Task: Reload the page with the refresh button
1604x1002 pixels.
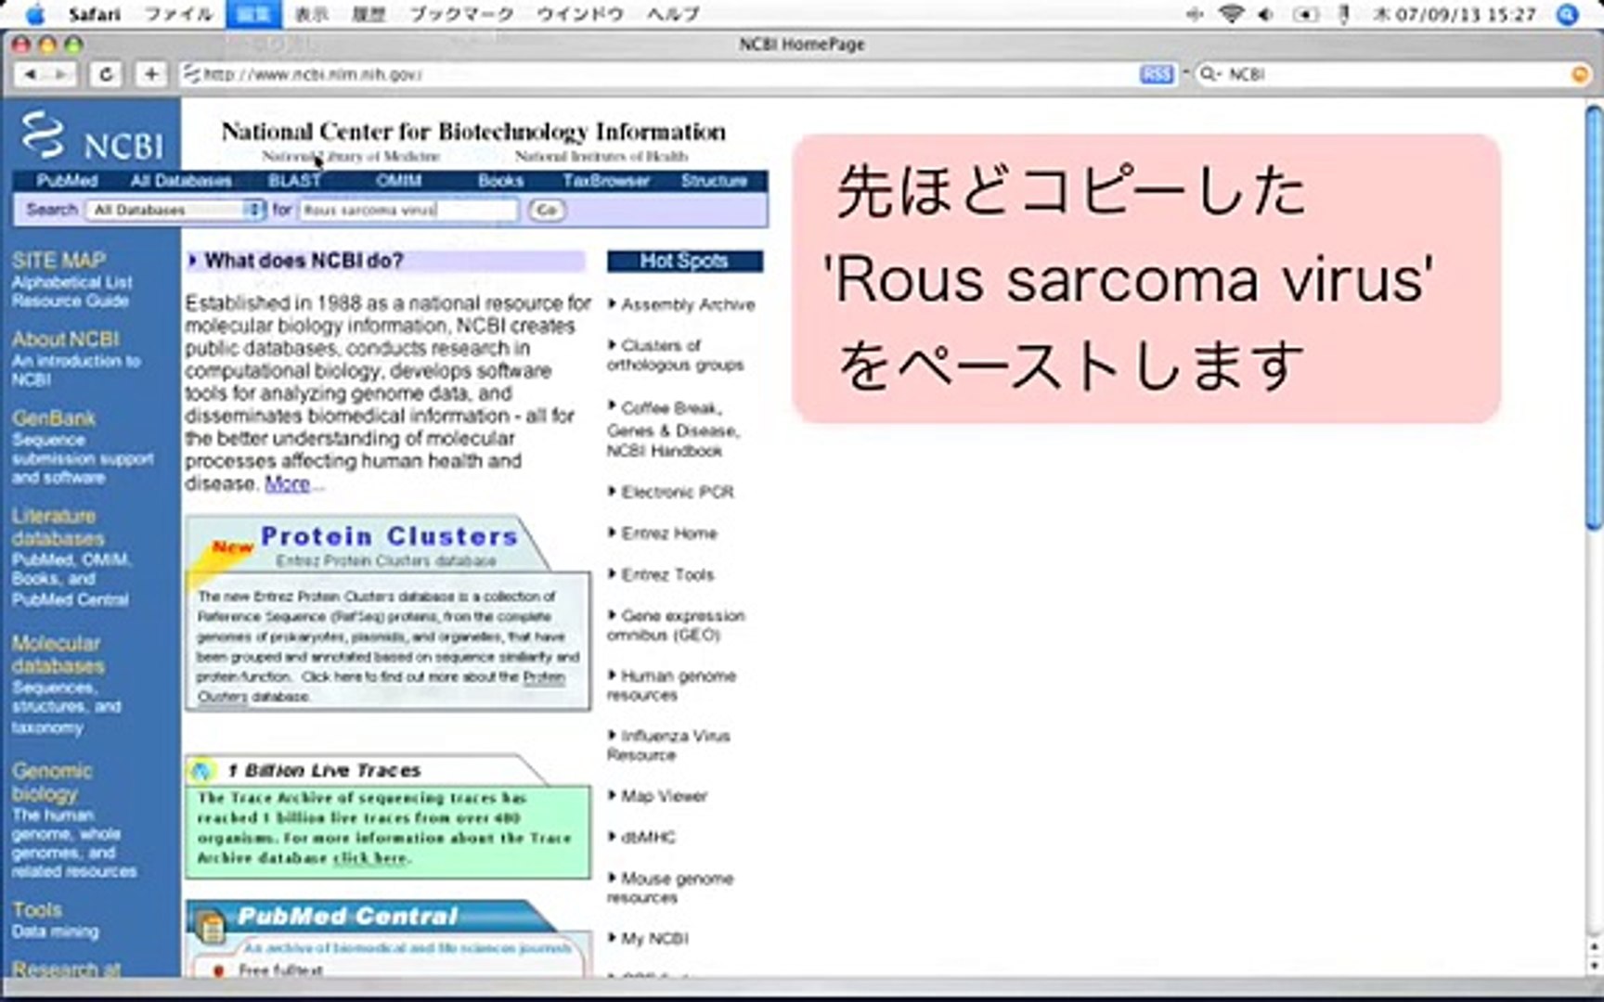Action: [106, 74]
